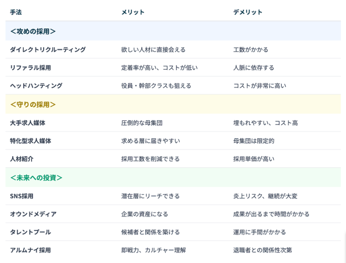
Task: Click the コストが非常に高い demerit cell
Action: tap(259, 86)
